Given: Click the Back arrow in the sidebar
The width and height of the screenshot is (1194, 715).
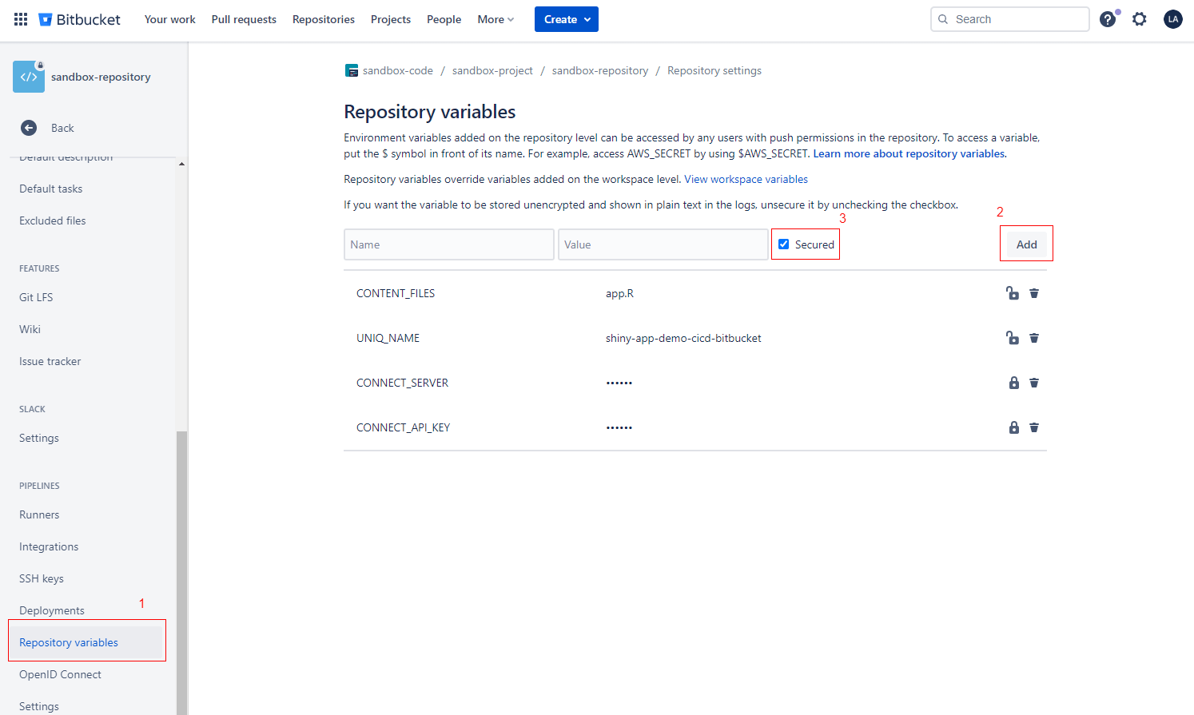Looking at the screenshot, I should click(29, 128).
